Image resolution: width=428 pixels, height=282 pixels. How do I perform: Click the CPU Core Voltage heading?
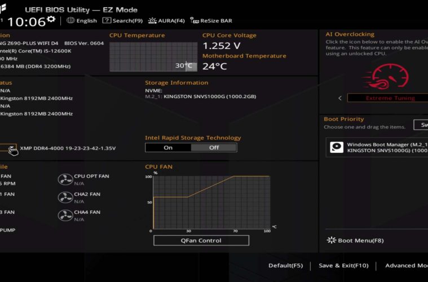(x=230, y=36)
